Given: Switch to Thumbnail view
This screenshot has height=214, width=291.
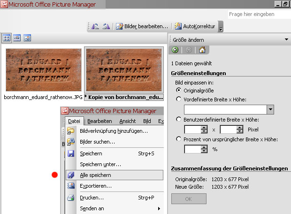Looking at the screenshot, I should (x=7, y=38).
